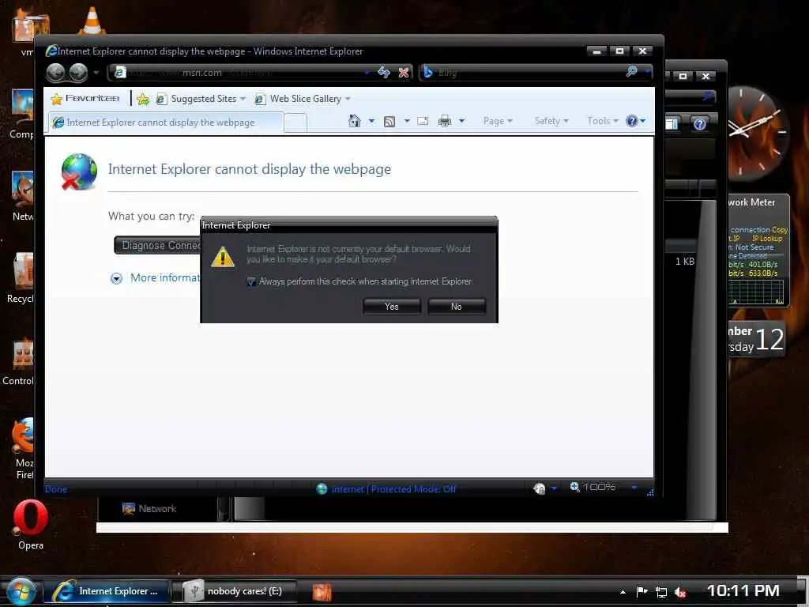Click the Print icon
This screenshot has width=809, height=607.
tap(444, 121)
